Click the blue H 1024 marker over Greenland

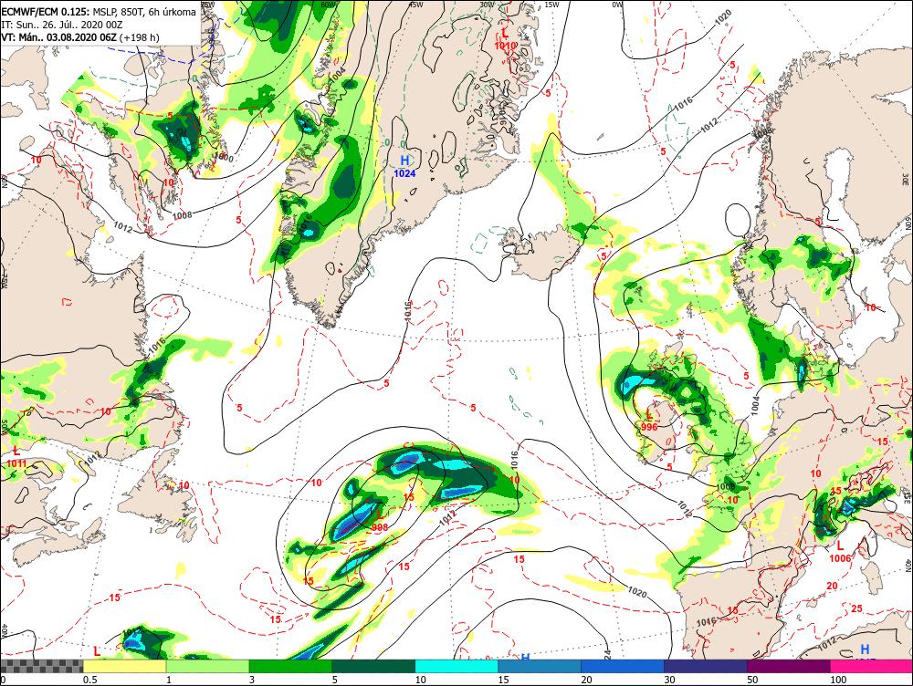point(404,166)
